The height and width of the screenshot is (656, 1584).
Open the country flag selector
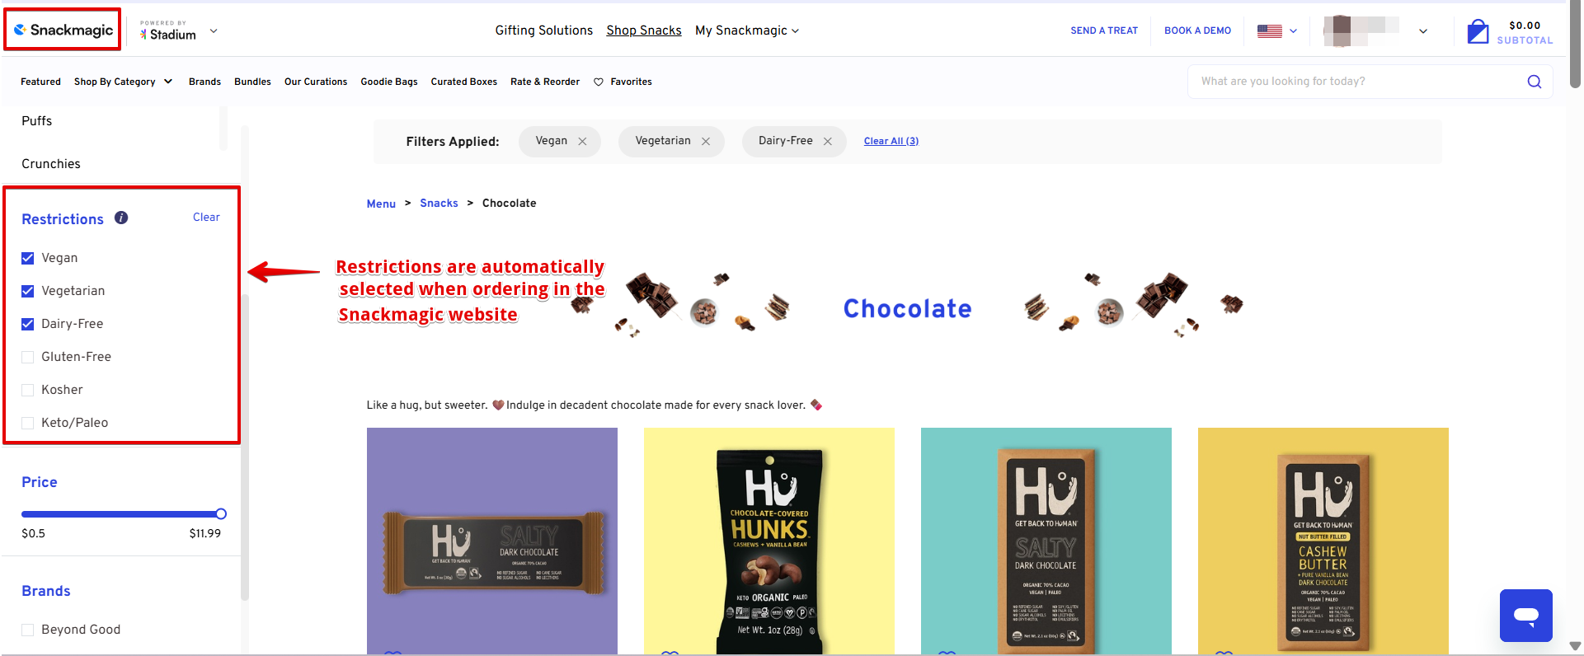click(x=1276, y=31)
